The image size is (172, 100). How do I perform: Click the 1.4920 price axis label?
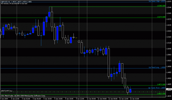(x=169, y=79)
